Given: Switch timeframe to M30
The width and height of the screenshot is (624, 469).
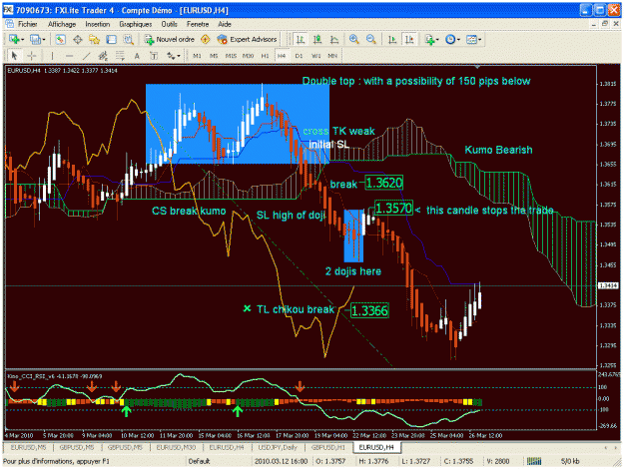Looking at the screenshot, I should (248, 56).
